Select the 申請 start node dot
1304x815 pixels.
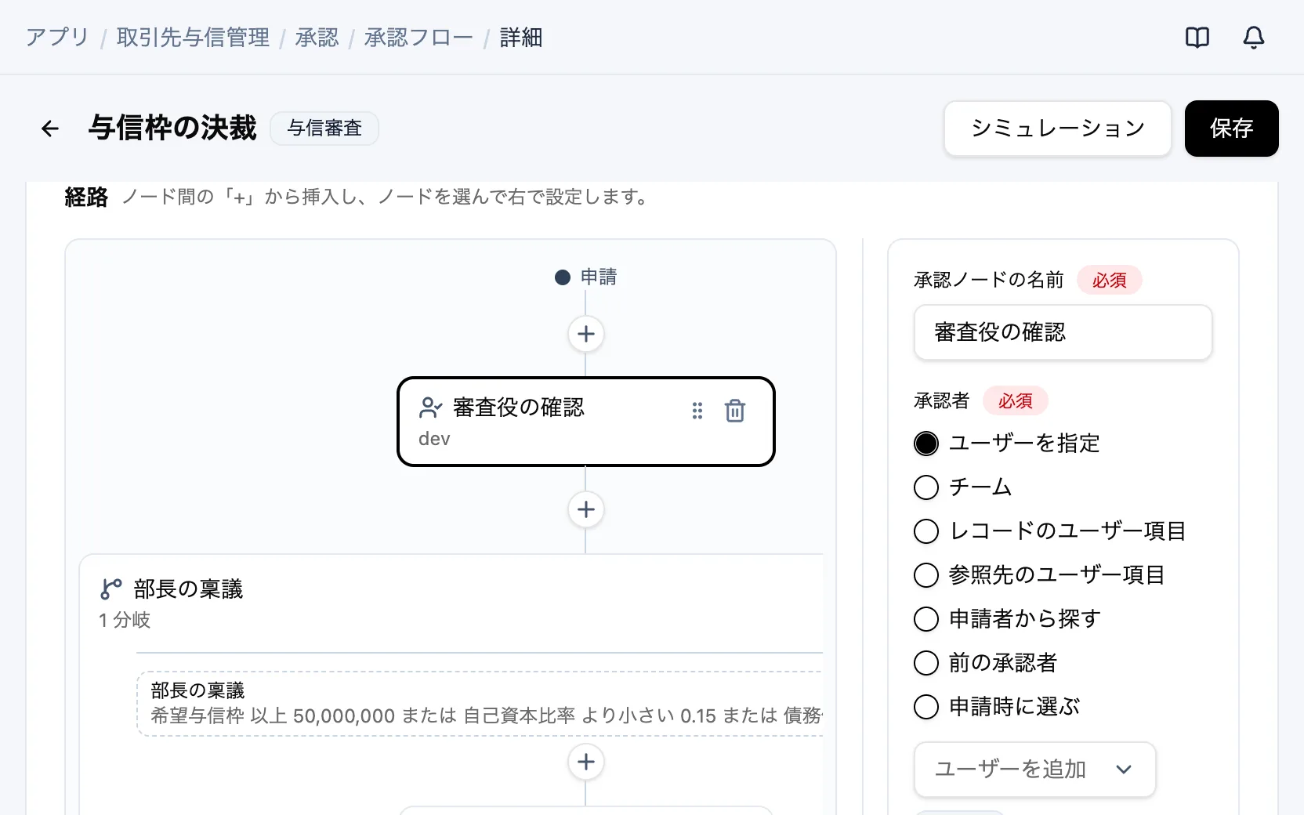[x=562, y=277]
